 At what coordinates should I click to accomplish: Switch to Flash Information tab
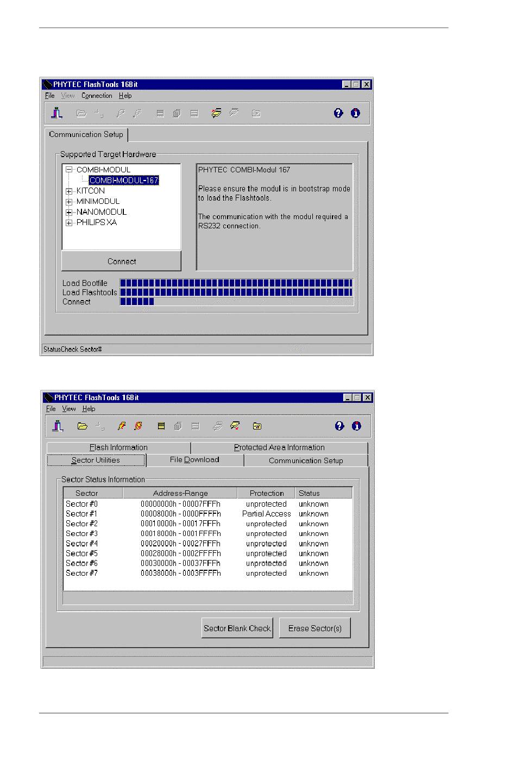[118, 447]
